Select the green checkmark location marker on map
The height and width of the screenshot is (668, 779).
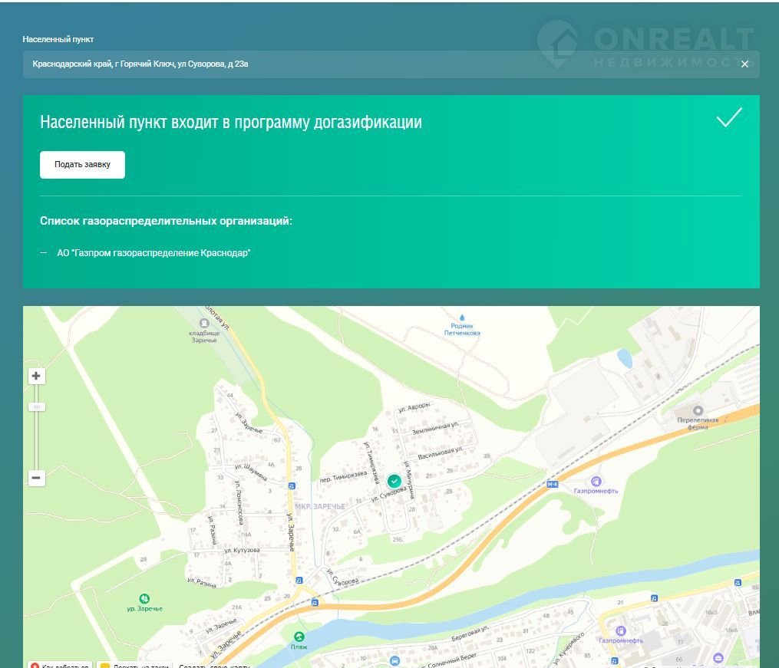[394, 481]
